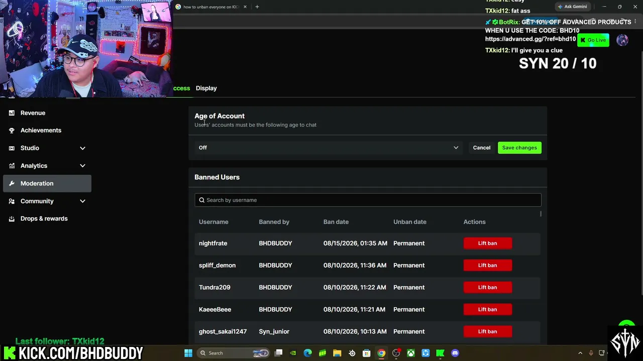This screenshot has width=643, height=361.
Task: Switch to the Display tab
Action: 206,88
